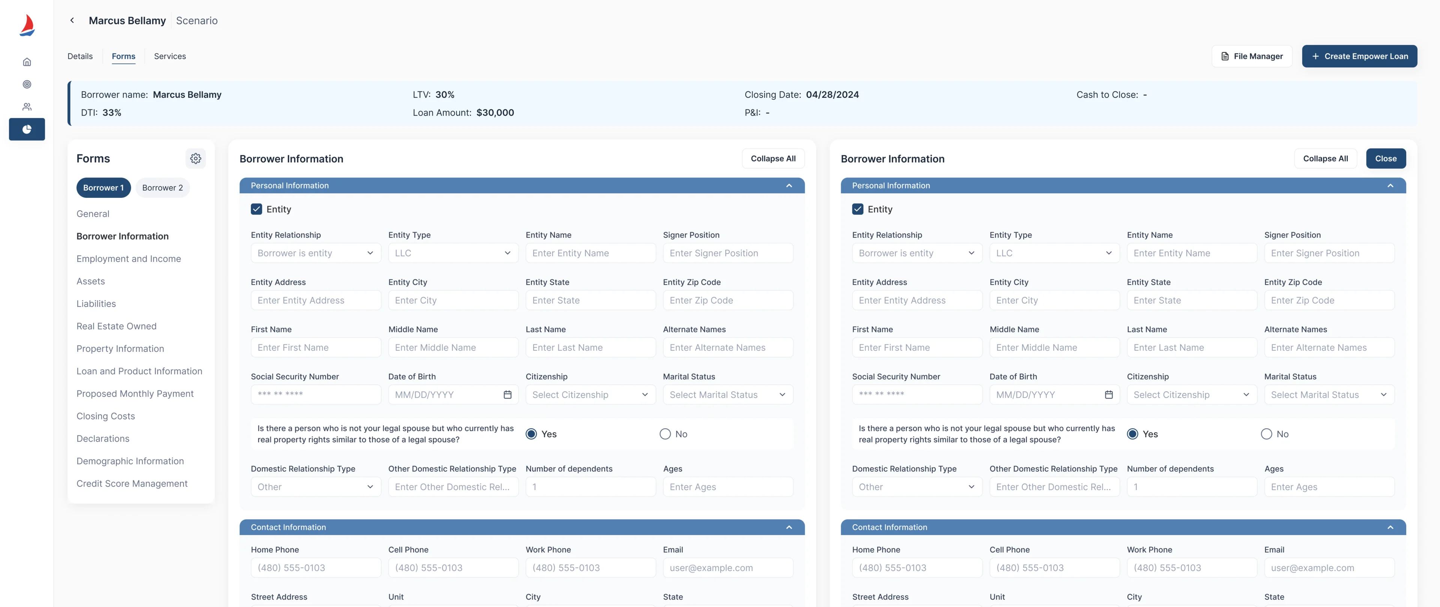Click Social Security Number field in right panel
The width and height of the screenshot is (1440, 607).
click(x=917, y=395)
